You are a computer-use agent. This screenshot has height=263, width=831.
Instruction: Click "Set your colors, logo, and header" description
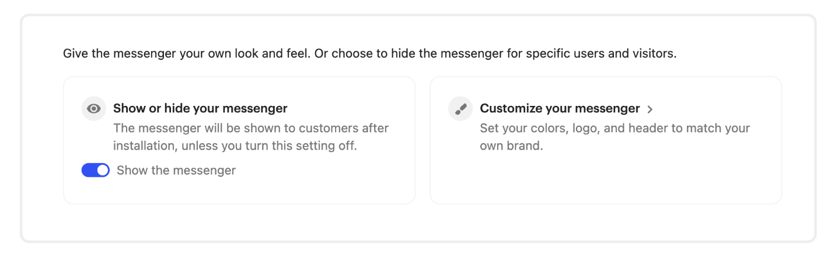coord(614,128)
